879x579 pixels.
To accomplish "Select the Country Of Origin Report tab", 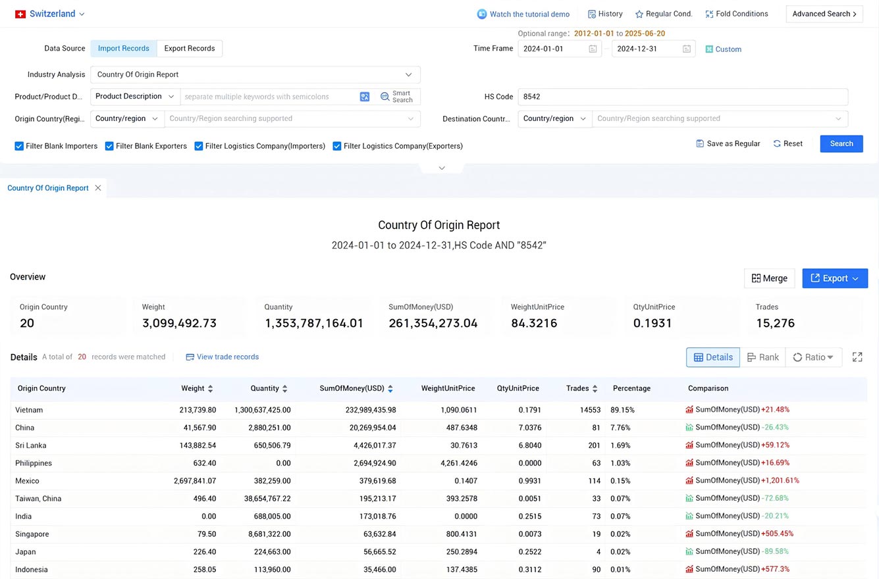I will click(48, 188).
